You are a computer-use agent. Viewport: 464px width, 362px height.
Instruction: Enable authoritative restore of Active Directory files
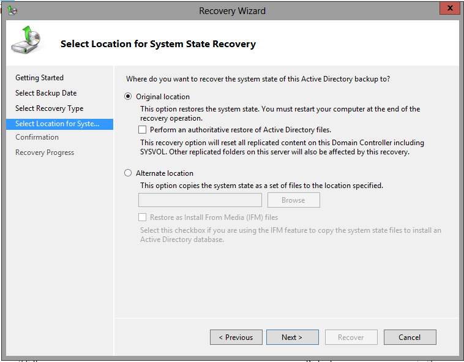143,130
